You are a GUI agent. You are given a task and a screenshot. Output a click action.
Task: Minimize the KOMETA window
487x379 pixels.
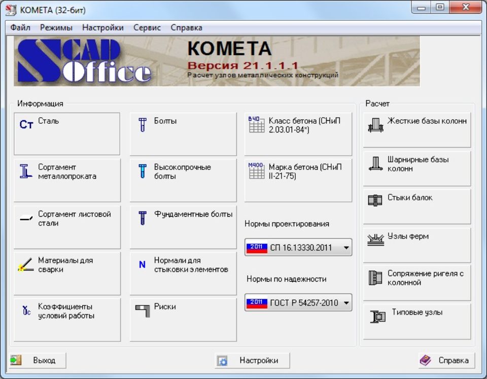point(422,8)
